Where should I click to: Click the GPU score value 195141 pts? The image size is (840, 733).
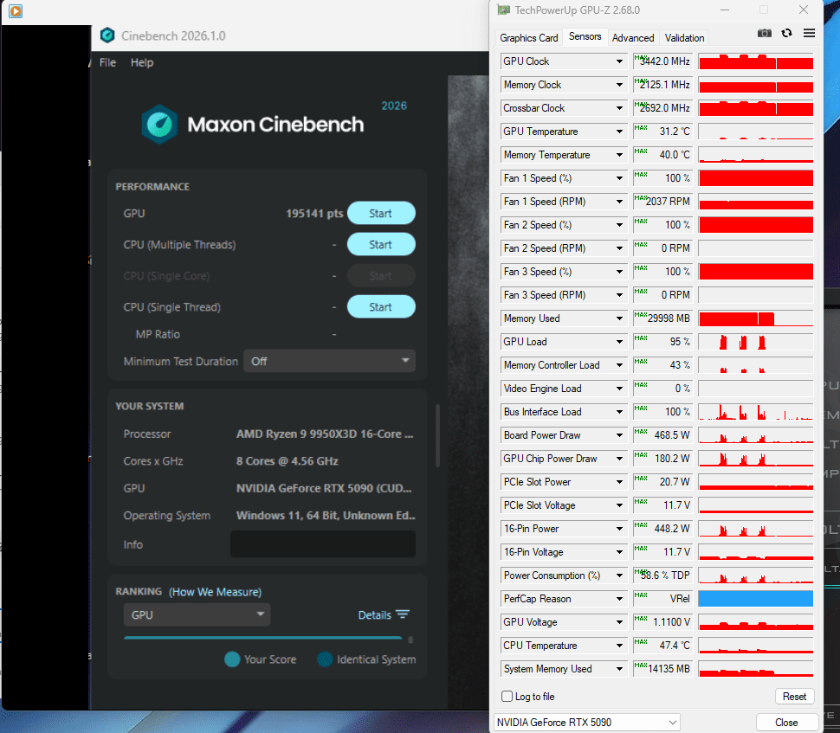tap(314, 213)
